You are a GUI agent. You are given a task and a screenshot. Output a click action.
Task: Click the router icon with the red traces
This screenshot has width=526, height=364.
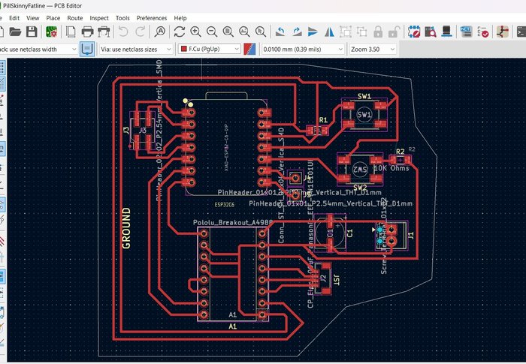pos(503,32)
